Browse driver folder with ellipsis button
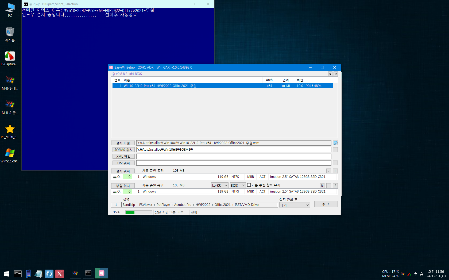449x280 pixels. [x=335, y=163]
